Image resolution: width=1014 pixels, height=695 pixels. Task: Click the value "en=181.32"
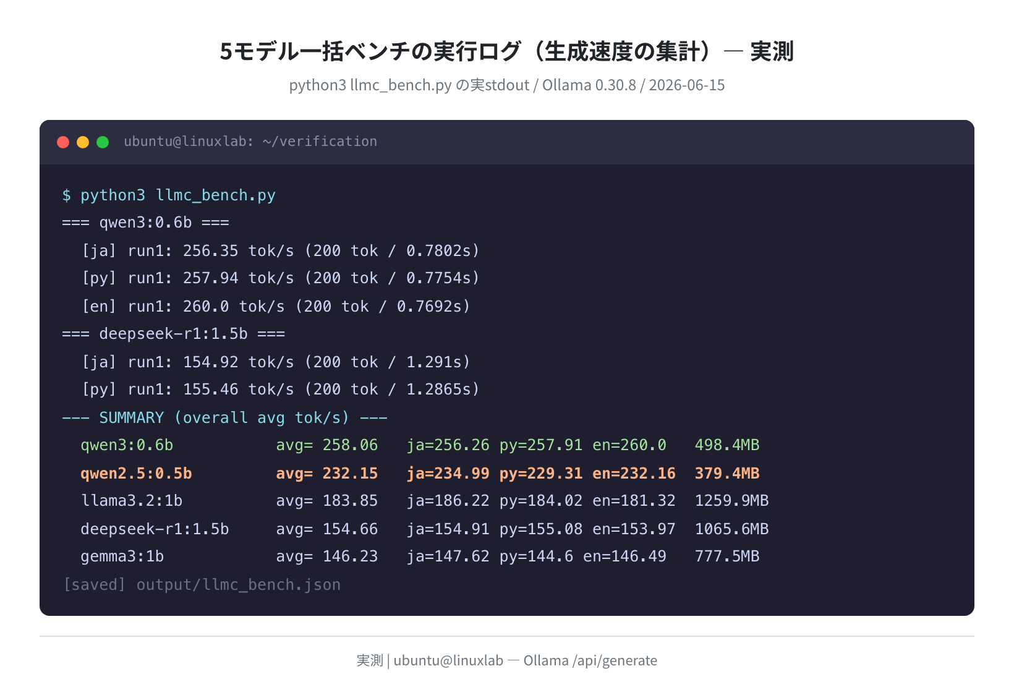[x=634, y=501]
